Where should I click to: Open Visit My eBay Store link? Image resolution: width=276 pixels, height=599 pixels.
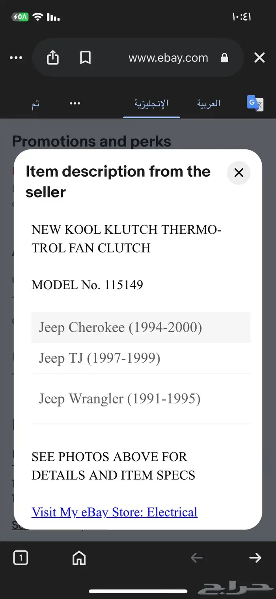click(114, 512)
